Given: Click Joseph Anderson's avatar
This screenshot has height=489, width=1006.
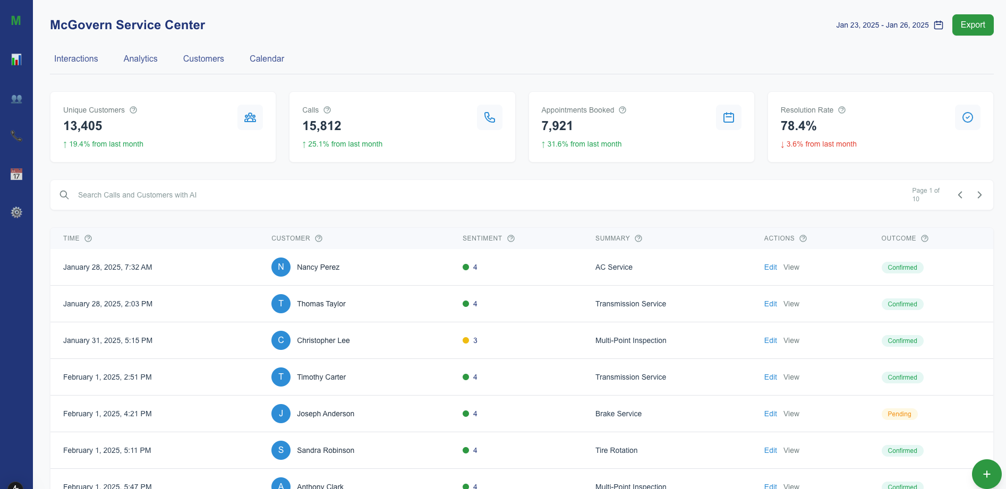Looking at the screenshot, I should pos(281,414).
